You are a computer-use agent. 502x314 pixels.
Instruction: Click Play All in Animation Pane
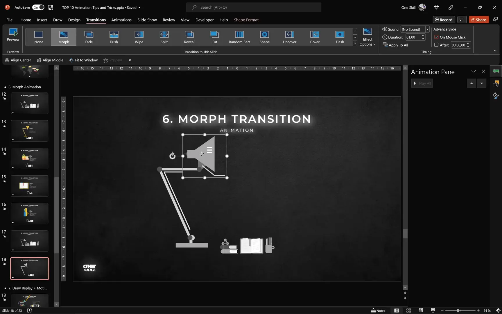click(x=422, y=83)
